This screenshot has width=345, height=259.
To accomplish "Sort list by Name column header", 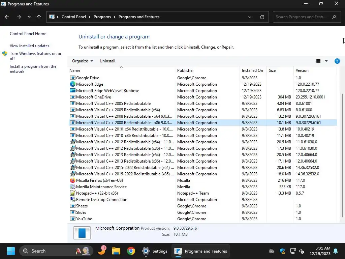I will [x=121, y=70].
